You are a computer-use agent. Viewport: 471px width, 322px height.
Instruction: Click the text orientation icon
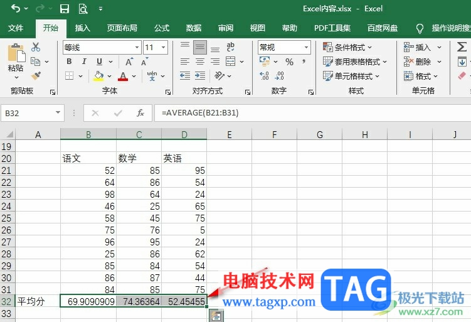[x=220, y=75]
